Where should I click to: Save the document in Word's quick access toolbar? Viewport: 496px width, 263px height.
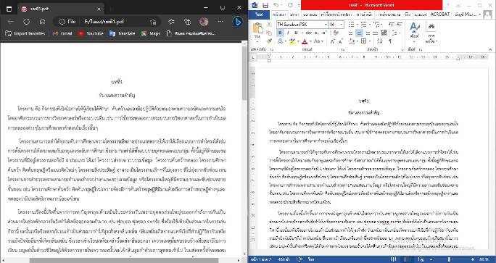(x=265, y=5)
